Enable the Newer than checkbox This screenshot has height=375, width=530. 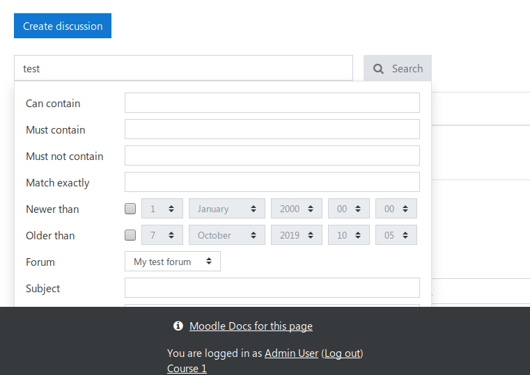pyautogui.click(x=130, y=209)
